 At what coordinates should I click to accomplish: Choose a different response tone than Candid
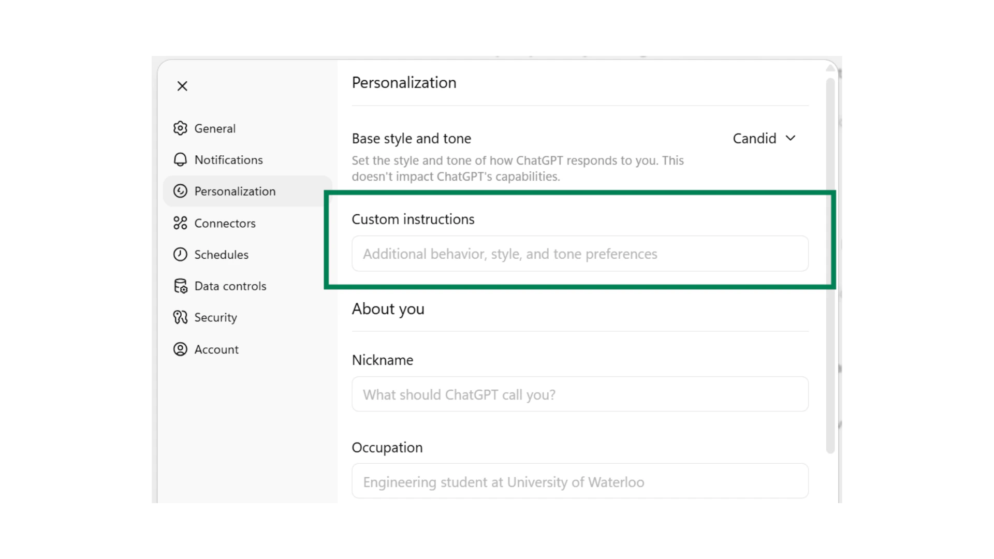point(764,138)
